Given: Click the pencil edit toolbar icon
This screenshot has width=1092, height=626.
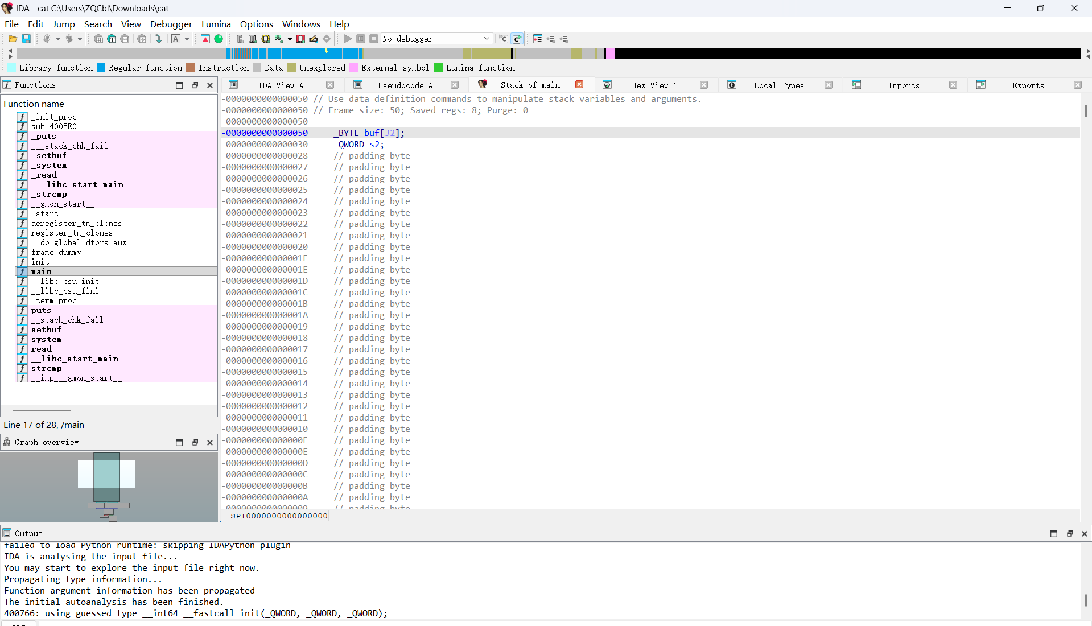Looking at the screenshot, I should pyautogui.click(x=314, y=39).
